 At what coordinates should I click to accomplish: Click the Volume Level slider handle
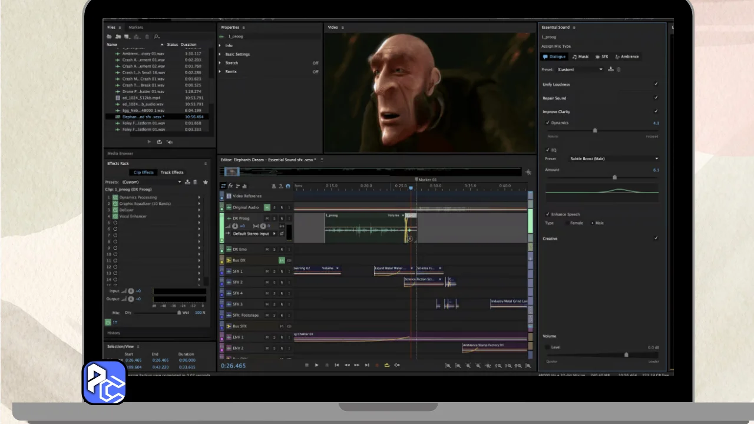coord(626,355)
